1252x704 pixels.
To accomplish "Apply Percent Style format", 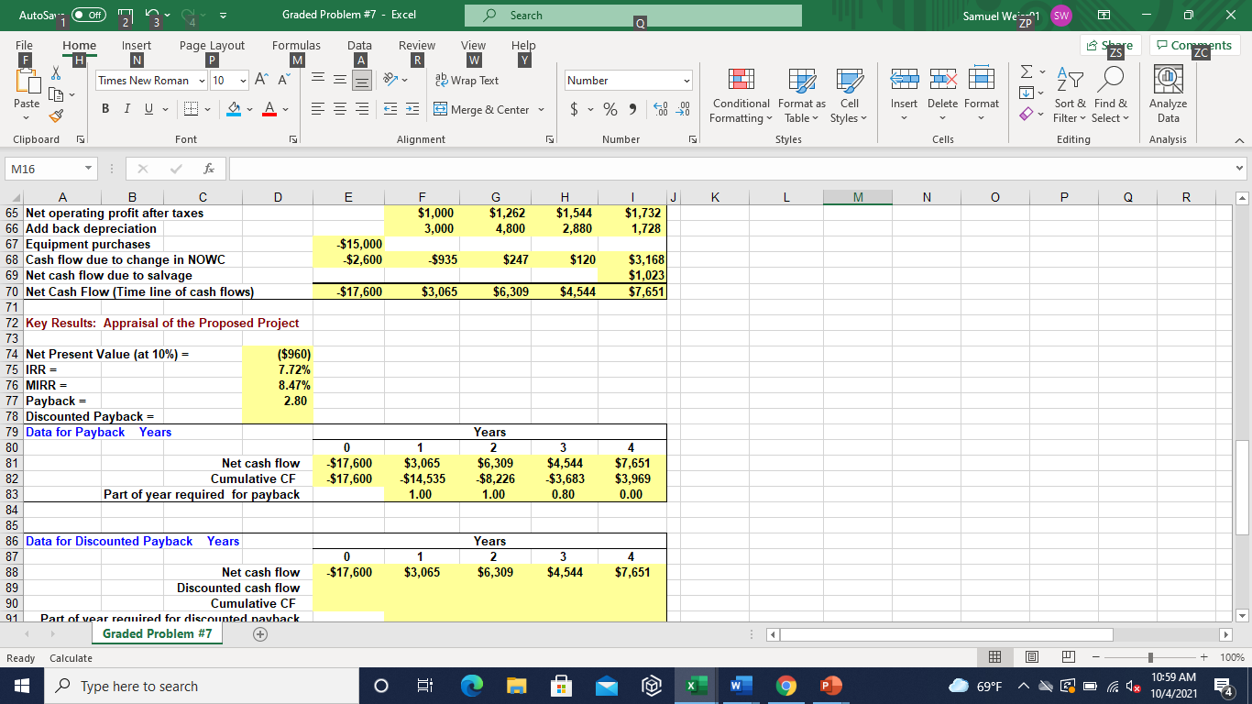I will point(609,110).
